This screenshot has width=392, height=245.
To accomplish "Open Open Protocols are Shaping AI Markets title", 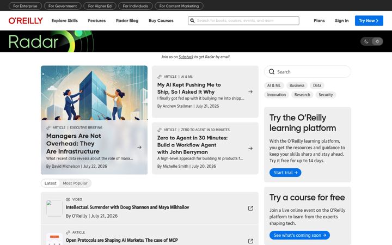I will 122,240.
